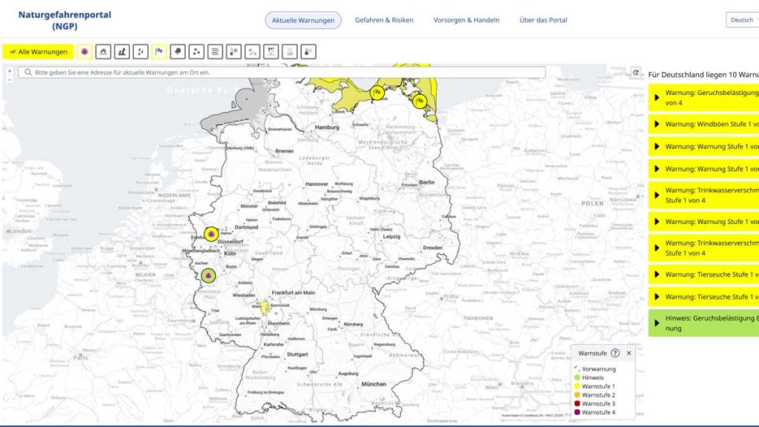Open the Vorsorgen & Handeln menu
759x427 pixels.
tap(466, 20)
